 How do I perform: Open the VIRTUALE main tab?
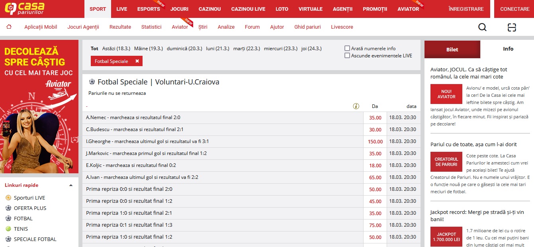click(311, 9)
